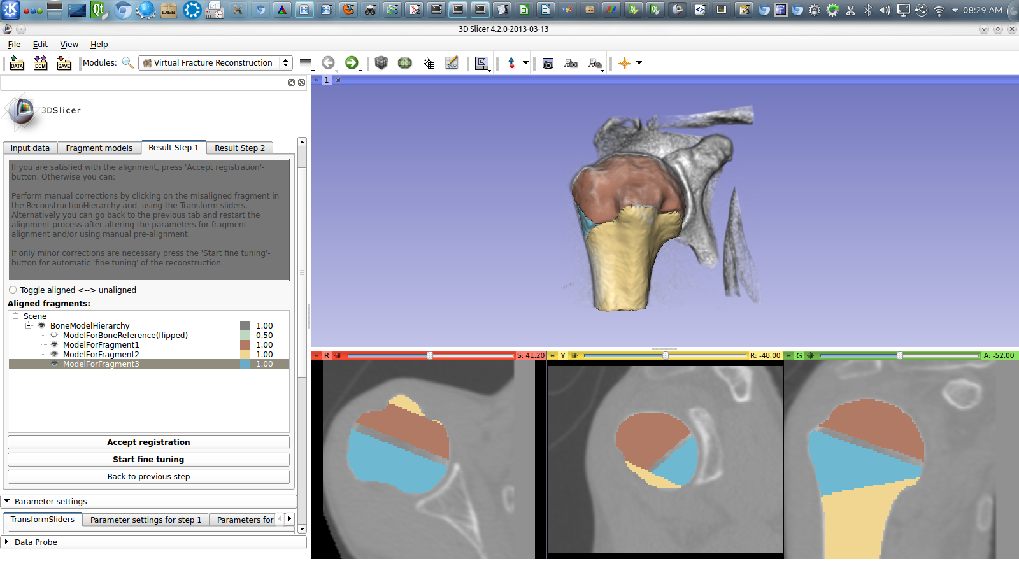Expand the Data Probe section

[7, 542]
